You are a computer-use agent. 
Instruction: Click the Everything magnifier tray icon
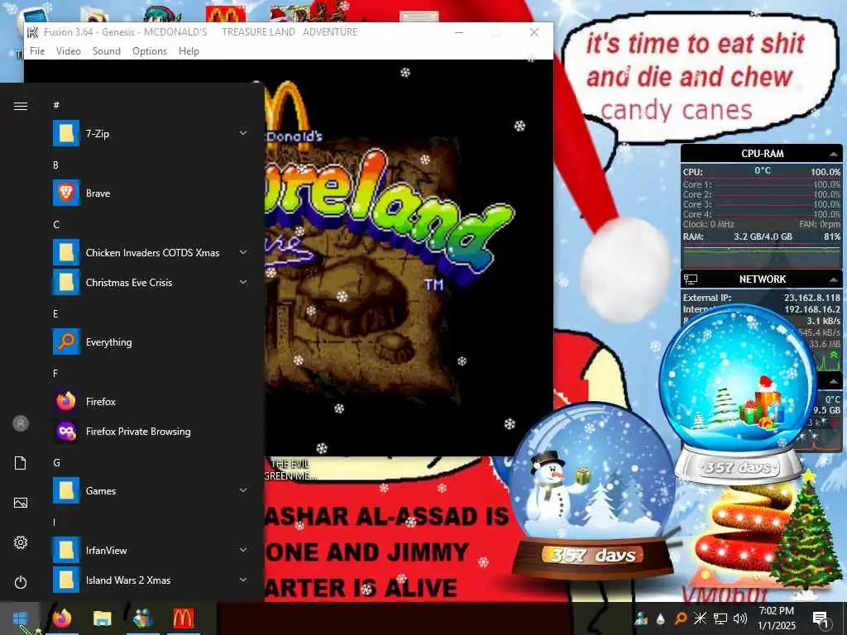[x=681, y=618]
